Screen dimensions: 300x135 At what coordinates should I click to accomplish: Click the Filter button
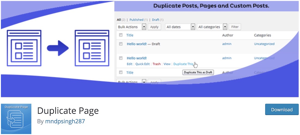pos(235,27)
